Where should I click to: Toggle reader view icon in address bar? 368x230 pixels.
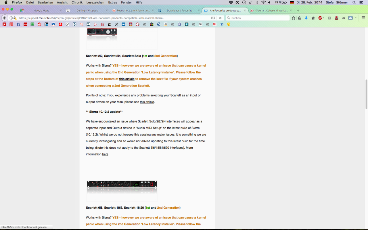[213, 18]
